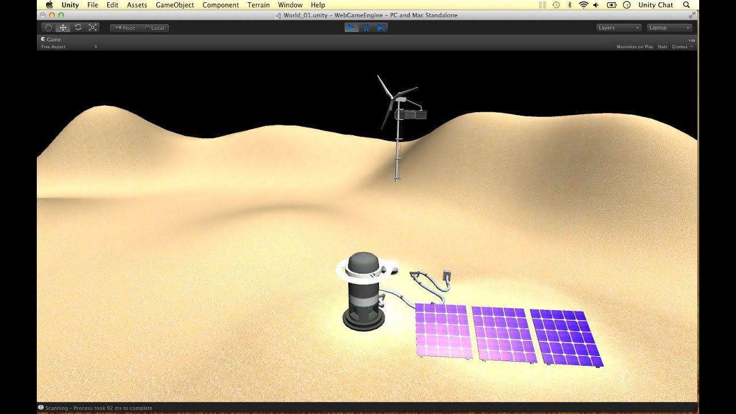
Task: Select the Hand tool
Action: point(48,28)
